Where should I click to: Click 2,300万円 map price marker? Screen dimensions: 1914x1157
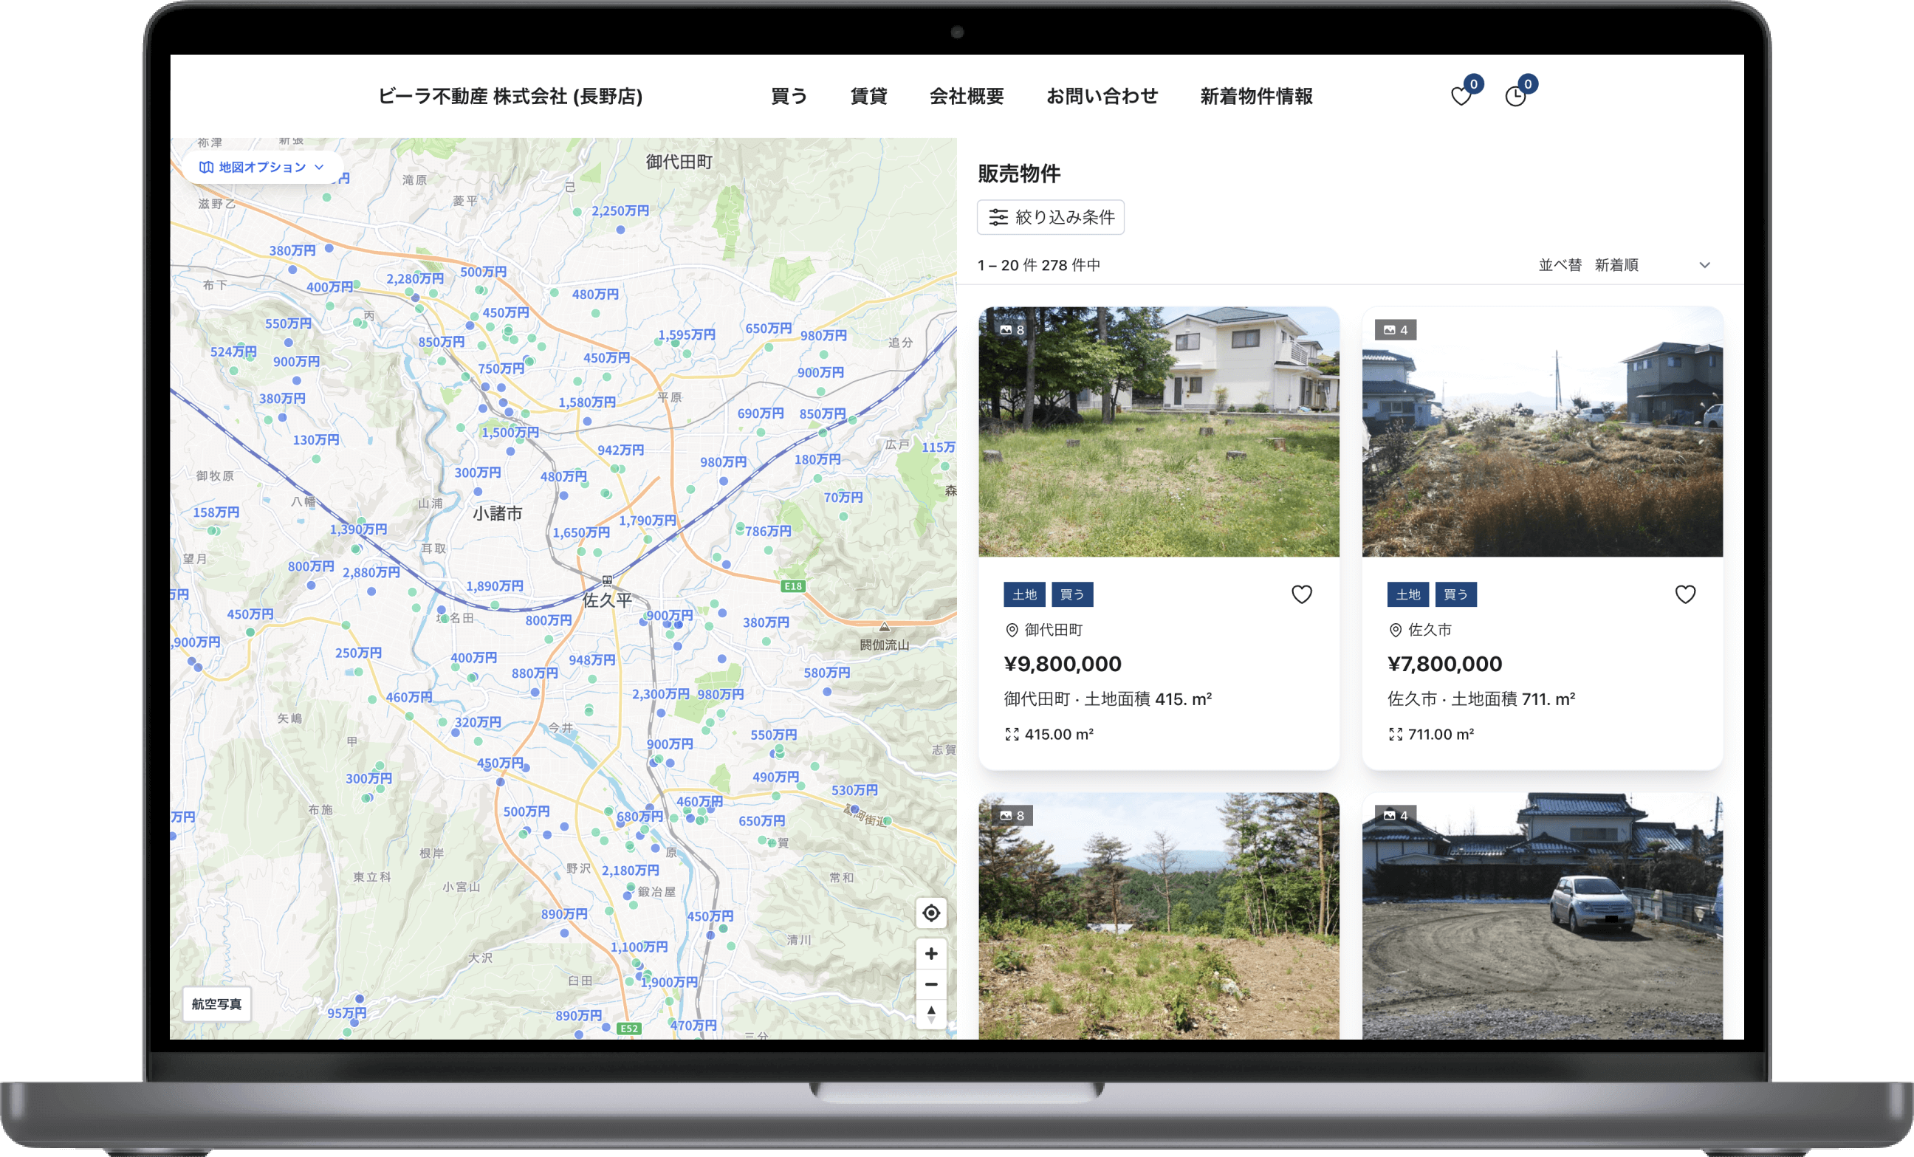[x=660, y=694]
